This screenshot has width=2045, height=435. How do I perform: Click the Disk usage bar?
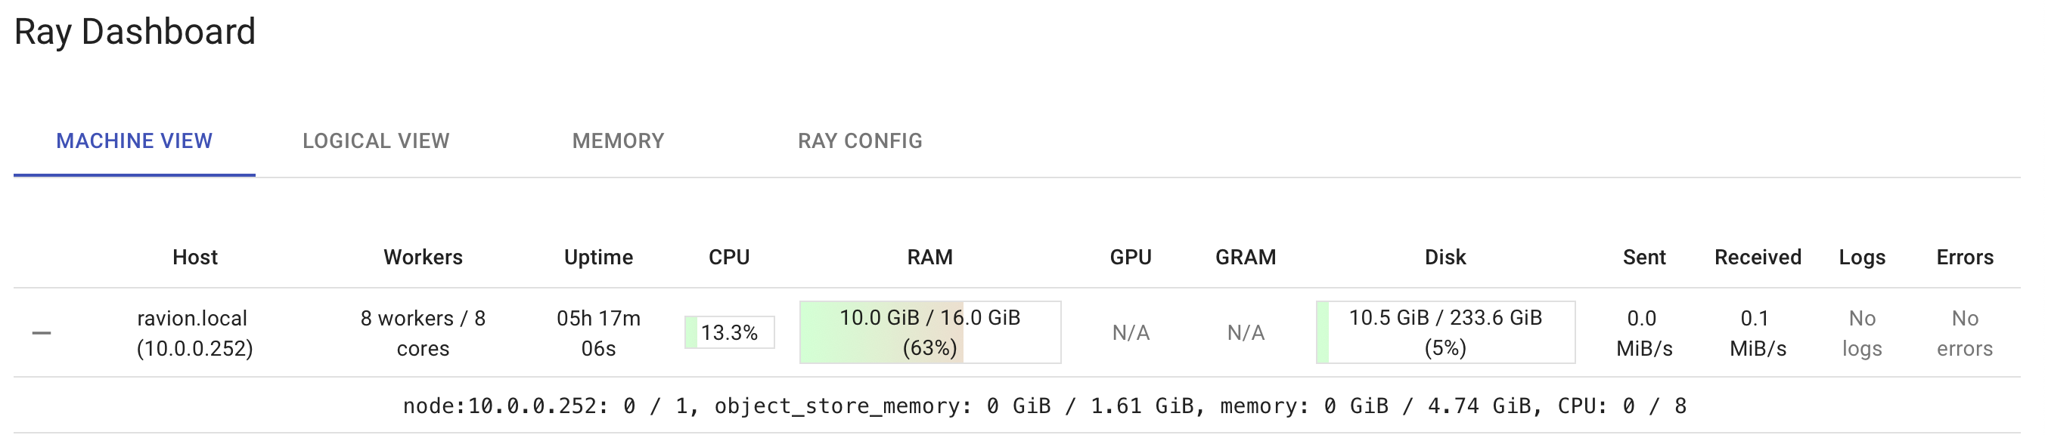(1445, 332)
